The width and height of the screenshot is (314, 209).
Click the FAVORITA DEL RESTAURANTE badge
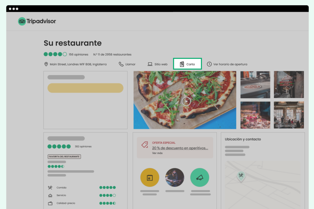point(64,156)
